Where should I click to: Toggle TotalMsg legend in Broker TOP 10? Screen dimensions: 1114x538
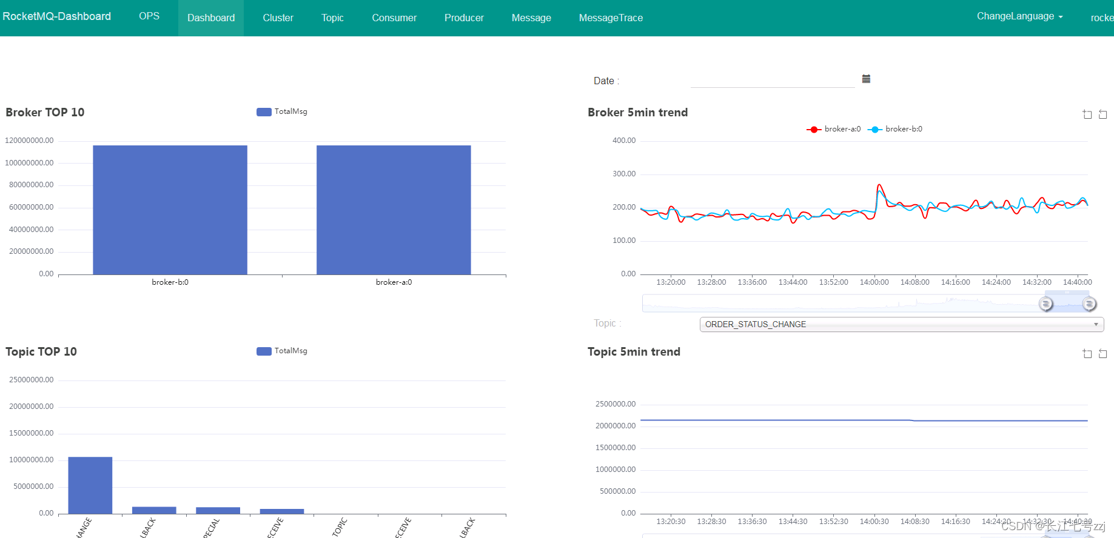(x=282, y=111)
